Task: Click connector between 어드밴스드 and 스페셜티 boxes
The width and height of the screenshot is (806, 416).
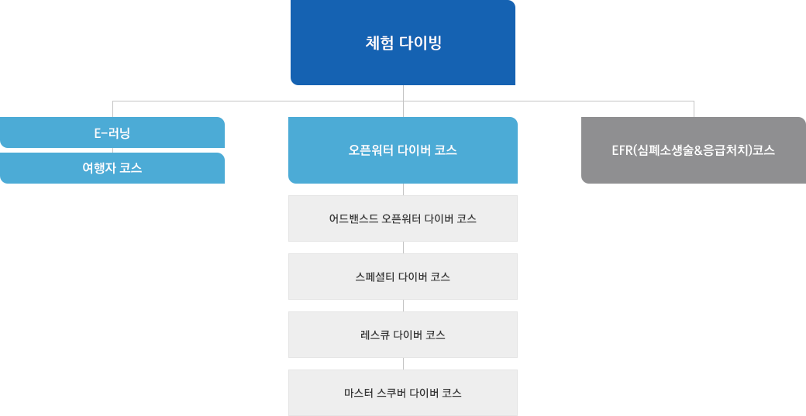Action: click(403, 247)
